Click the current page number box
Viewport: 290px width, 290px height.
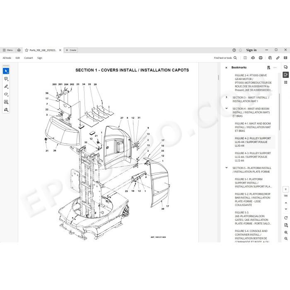click(286, 189)
